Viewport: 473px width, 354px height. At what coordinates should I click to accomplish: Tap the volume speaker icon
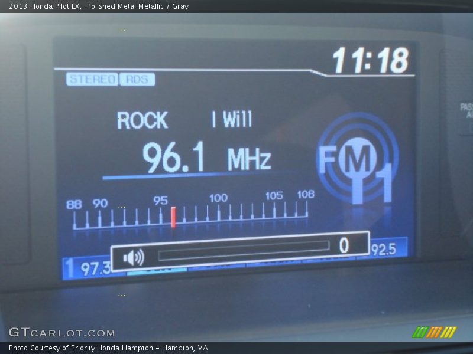[x=134, y=257]
